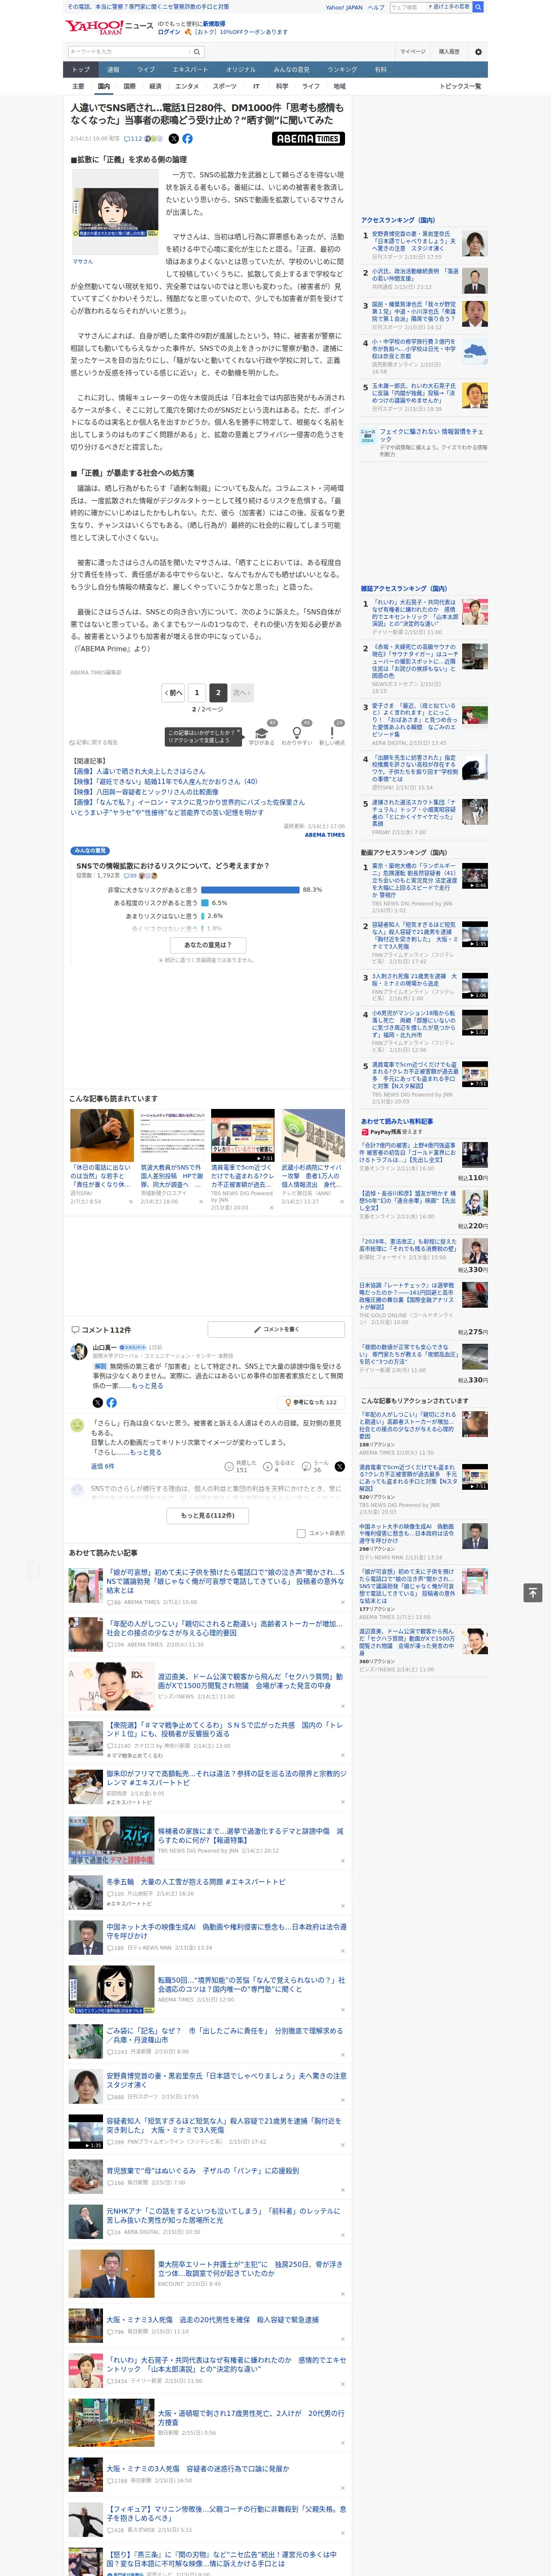Screen dimensions: 551x2576
Task: Share 山口真一's comment on X
Action: point(98,1402)
